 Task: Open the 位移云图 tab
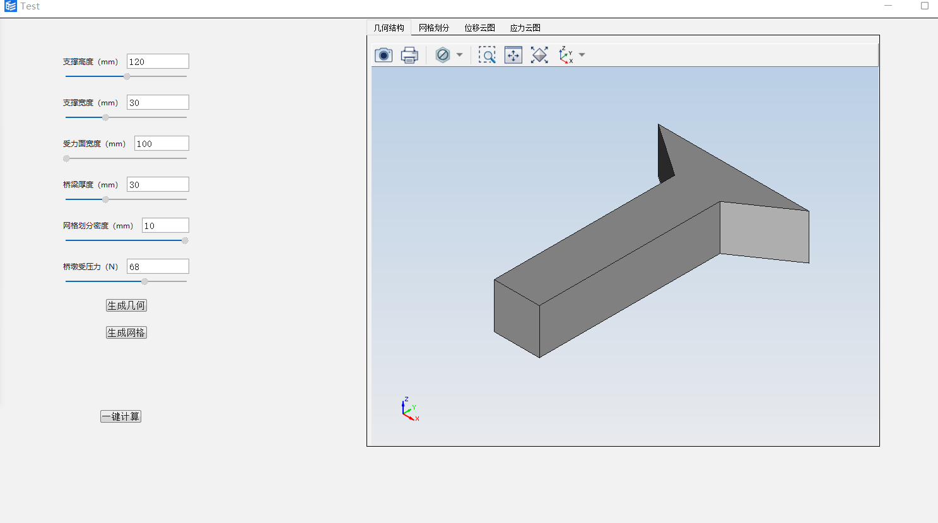point(479,28)
